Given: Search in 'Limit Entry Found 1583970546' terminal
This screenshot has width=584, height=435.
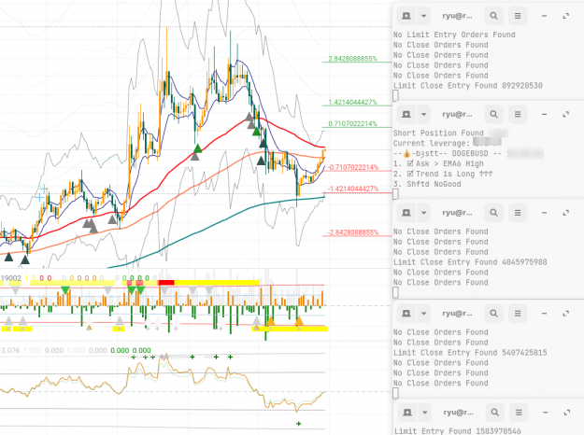Looking at the screenshot, I should pyautogui.click(x=495, y=413).
